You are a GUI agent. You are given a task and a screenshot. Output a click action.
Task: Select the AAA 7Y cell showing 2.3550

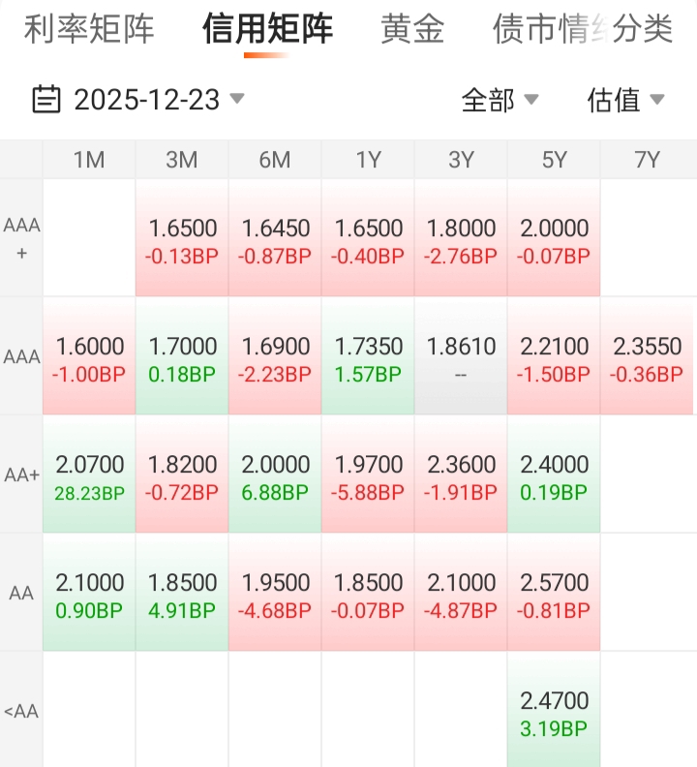click(x=647, y=356)
